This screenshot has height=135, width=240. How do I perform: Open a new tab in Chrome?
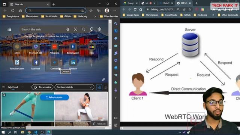[196, 3]
